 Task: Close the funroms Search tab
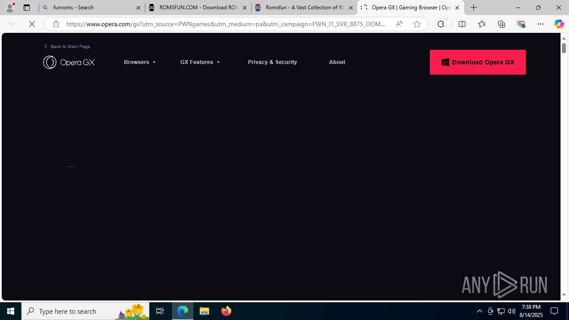click(x=138, y=8)
